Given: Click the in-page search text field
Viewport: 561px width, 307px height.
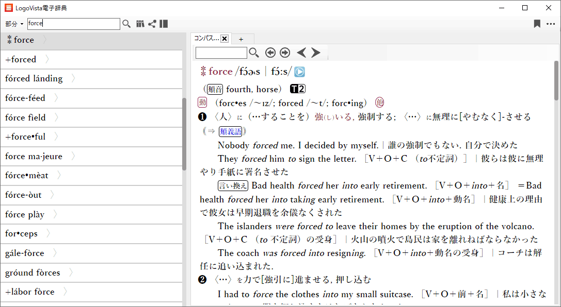Looking at the screenshot, I should tap(221, 53).
